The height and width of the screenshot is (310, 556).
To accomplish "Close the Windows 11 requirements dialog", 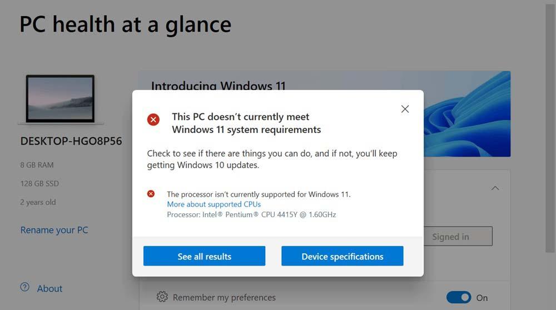I will pos(405,109).
